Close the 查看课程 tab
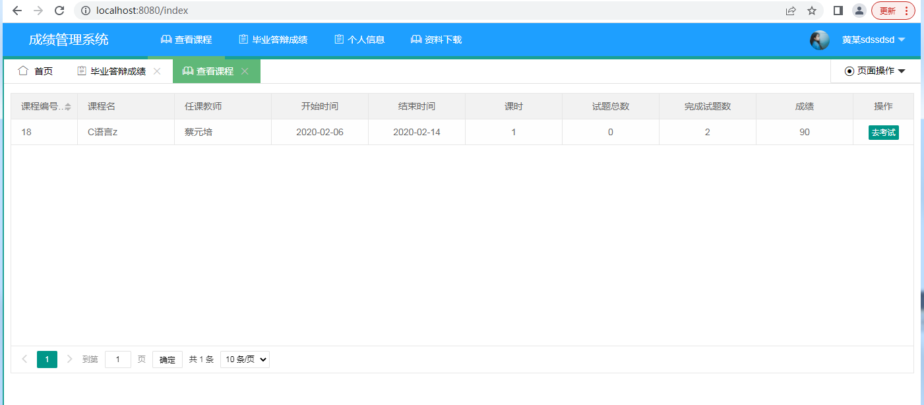 coord(245,71)
